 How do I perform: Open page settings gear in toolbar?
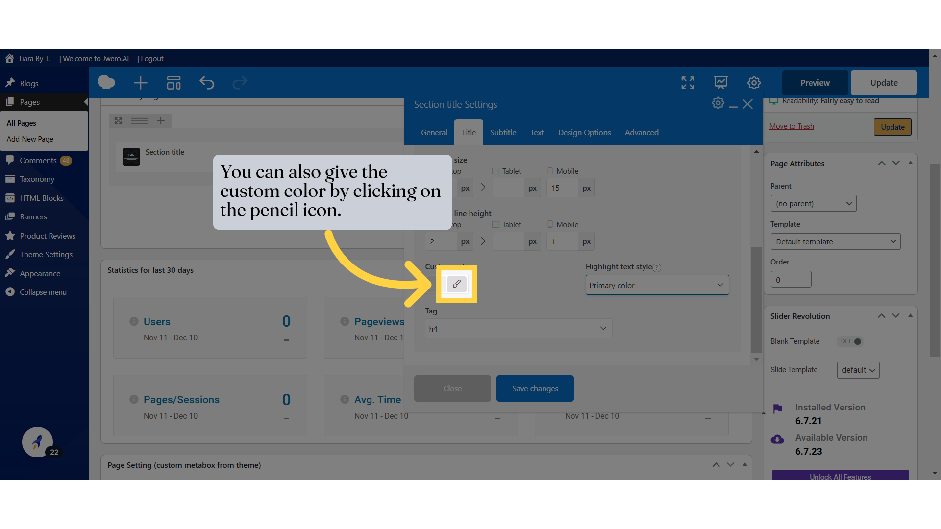754,83
